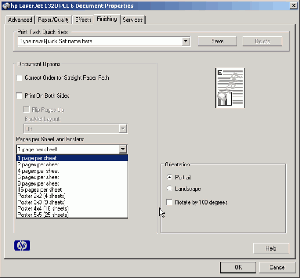
Task: Choose 1 page per sheet option
Action: pyautogui.click(x=72, y=158)
